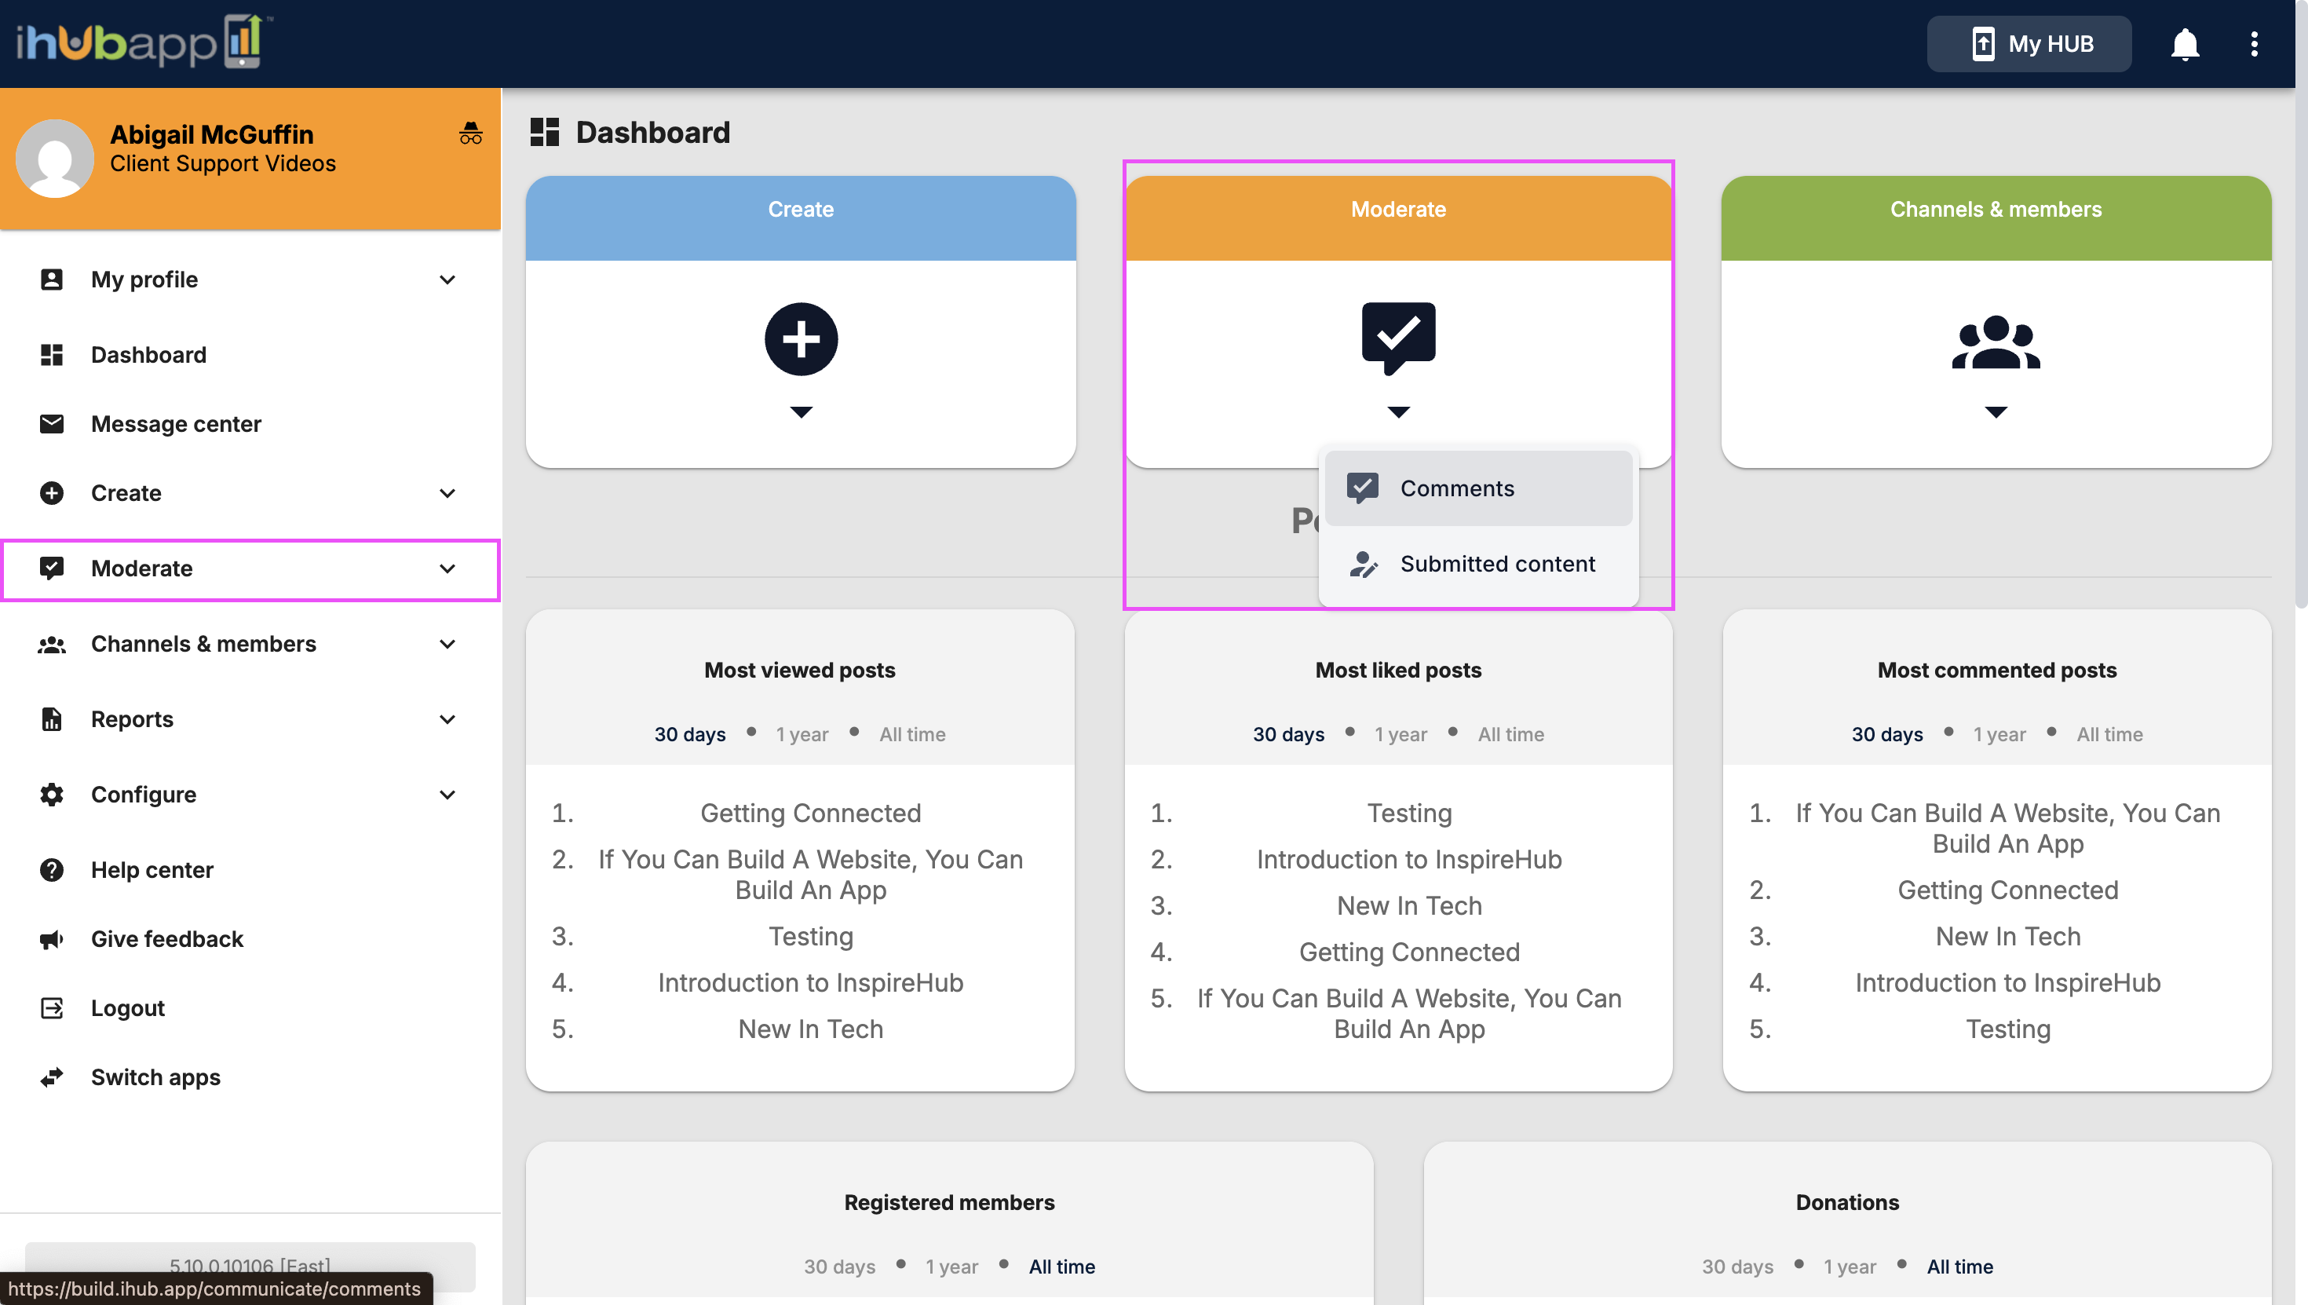Click the Message center envelope icon

[x=52, y=423]
